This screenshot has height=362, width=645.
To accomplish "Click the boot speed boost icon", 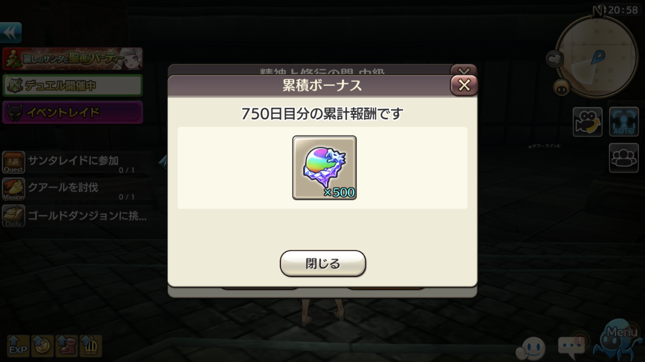I will (66, 346).
